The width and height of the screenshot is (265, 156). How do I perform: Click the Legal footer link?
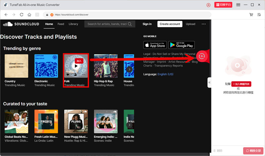point(147,54)
